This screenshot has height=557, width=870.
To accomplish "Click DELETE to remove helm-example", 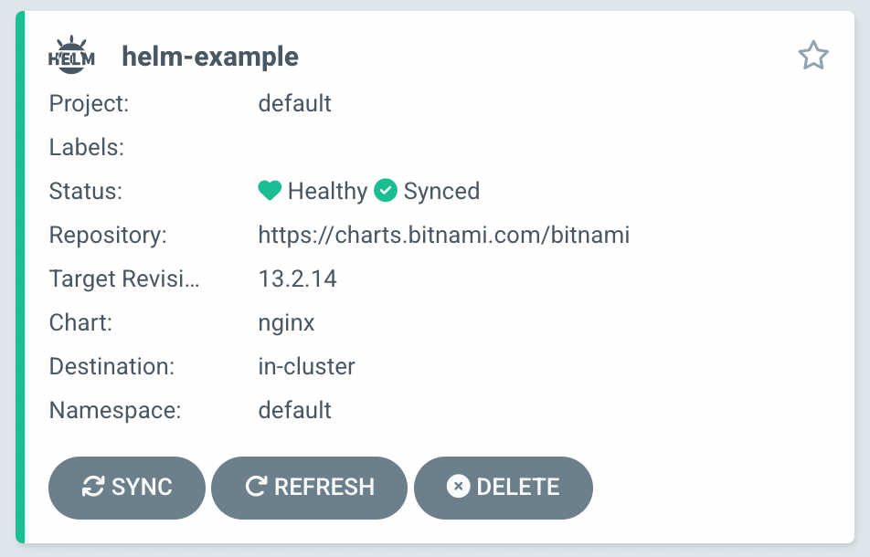I will coord(503,488).
